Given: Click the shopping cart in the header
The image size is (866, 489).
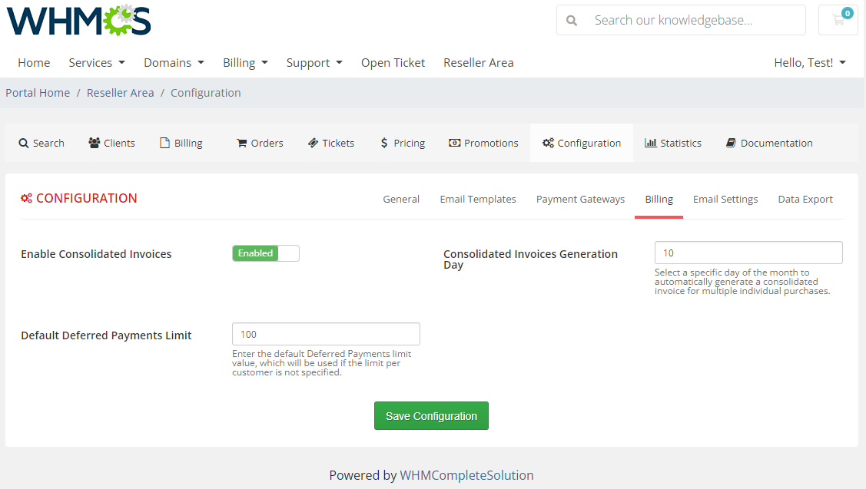Looking at the screenshot, I should click(x=838, y=20).
